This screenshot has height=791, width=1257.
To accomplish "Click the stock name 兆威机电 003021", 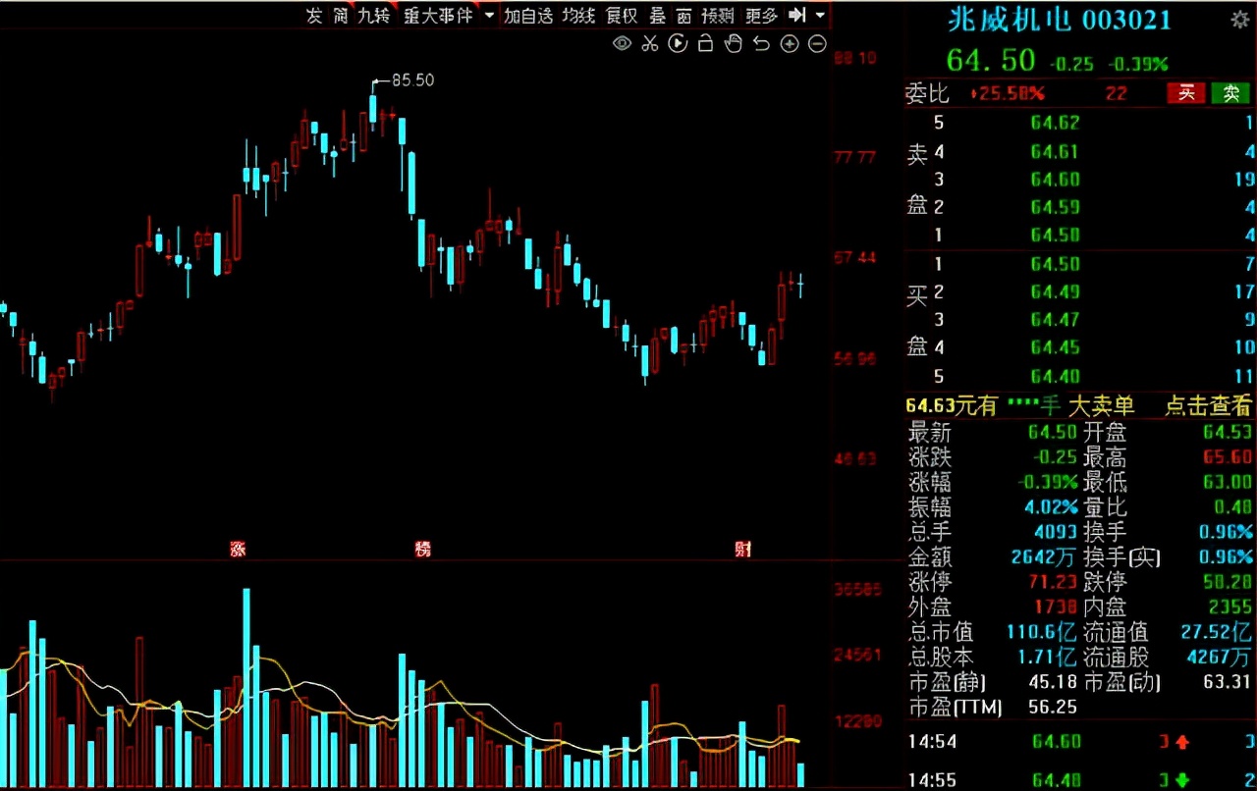I will click(1060, 20).
